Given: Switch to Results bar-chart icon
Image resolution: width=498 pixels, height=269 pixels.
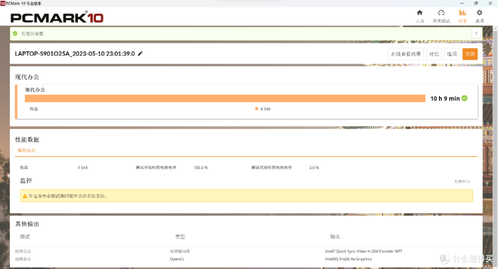Looking at the screenshot, I should pos(462,13).
